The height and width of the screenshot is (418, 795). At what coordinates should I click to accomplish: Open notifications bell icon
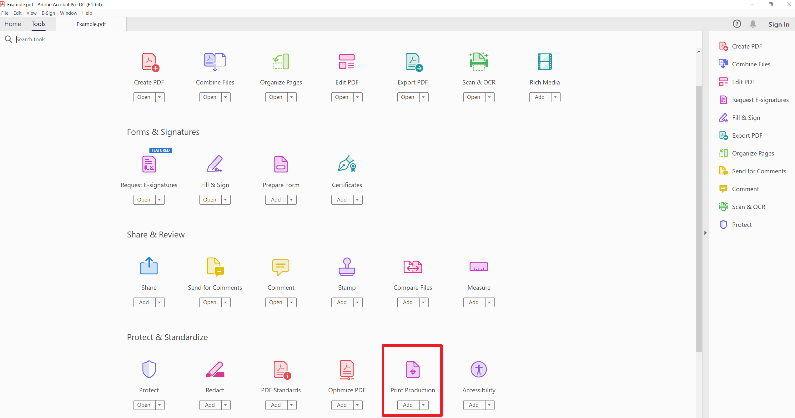753,24
